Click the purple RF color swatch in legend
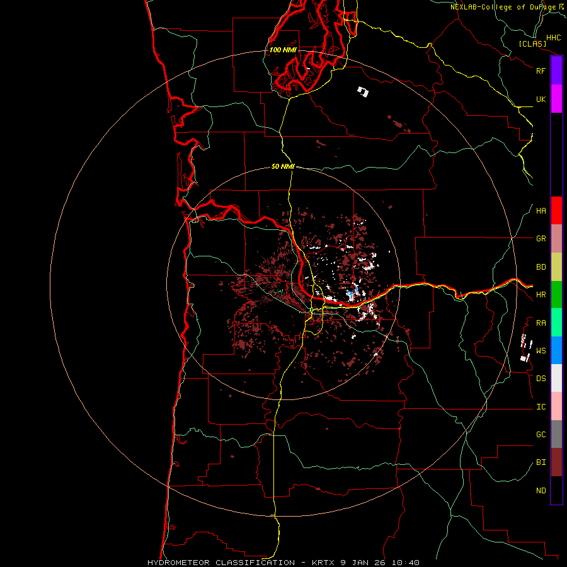Screen dimensions: 567x567 [x=556, y=71]
